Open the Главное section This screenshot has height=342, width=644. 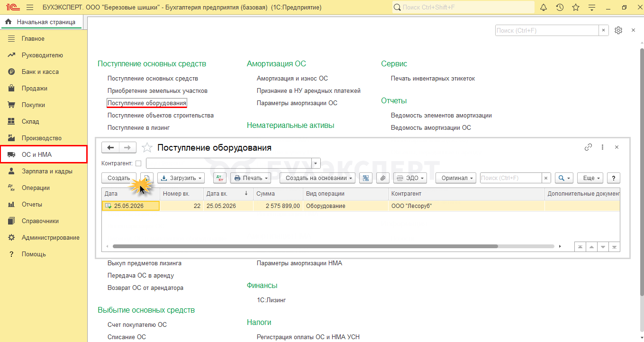click(44, 38)
